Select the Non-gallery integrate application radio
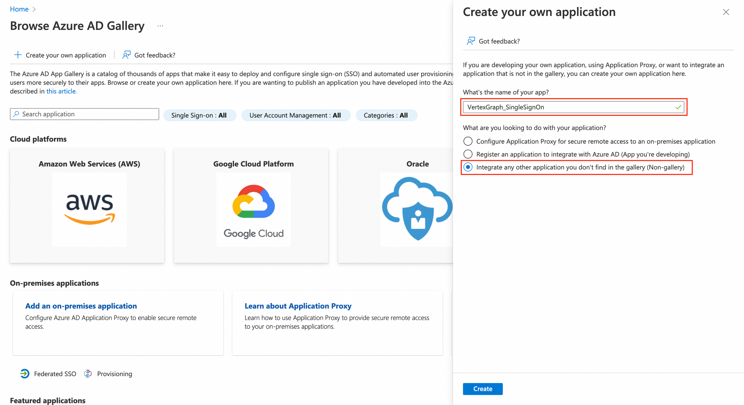This screenshot has height=405, width=744. [x=468, y=167]
